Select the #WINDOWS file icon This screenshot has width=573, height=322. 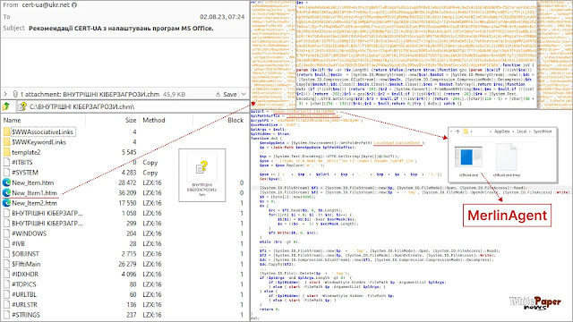6,233
